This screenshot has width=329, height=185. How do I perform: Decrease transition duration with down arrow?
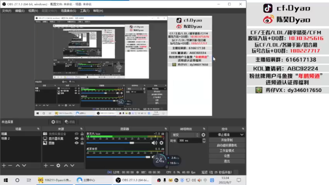tap(204, 142)
